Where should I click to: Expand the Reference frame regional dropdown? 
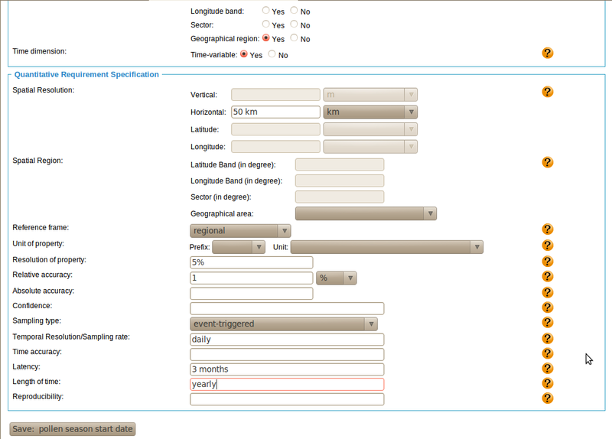click(x=240, y=230)
